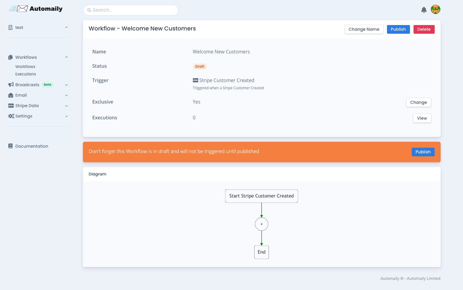Add a step with the plus node
The height and width of the screenshot is (290, 463).
coord(261,224)
